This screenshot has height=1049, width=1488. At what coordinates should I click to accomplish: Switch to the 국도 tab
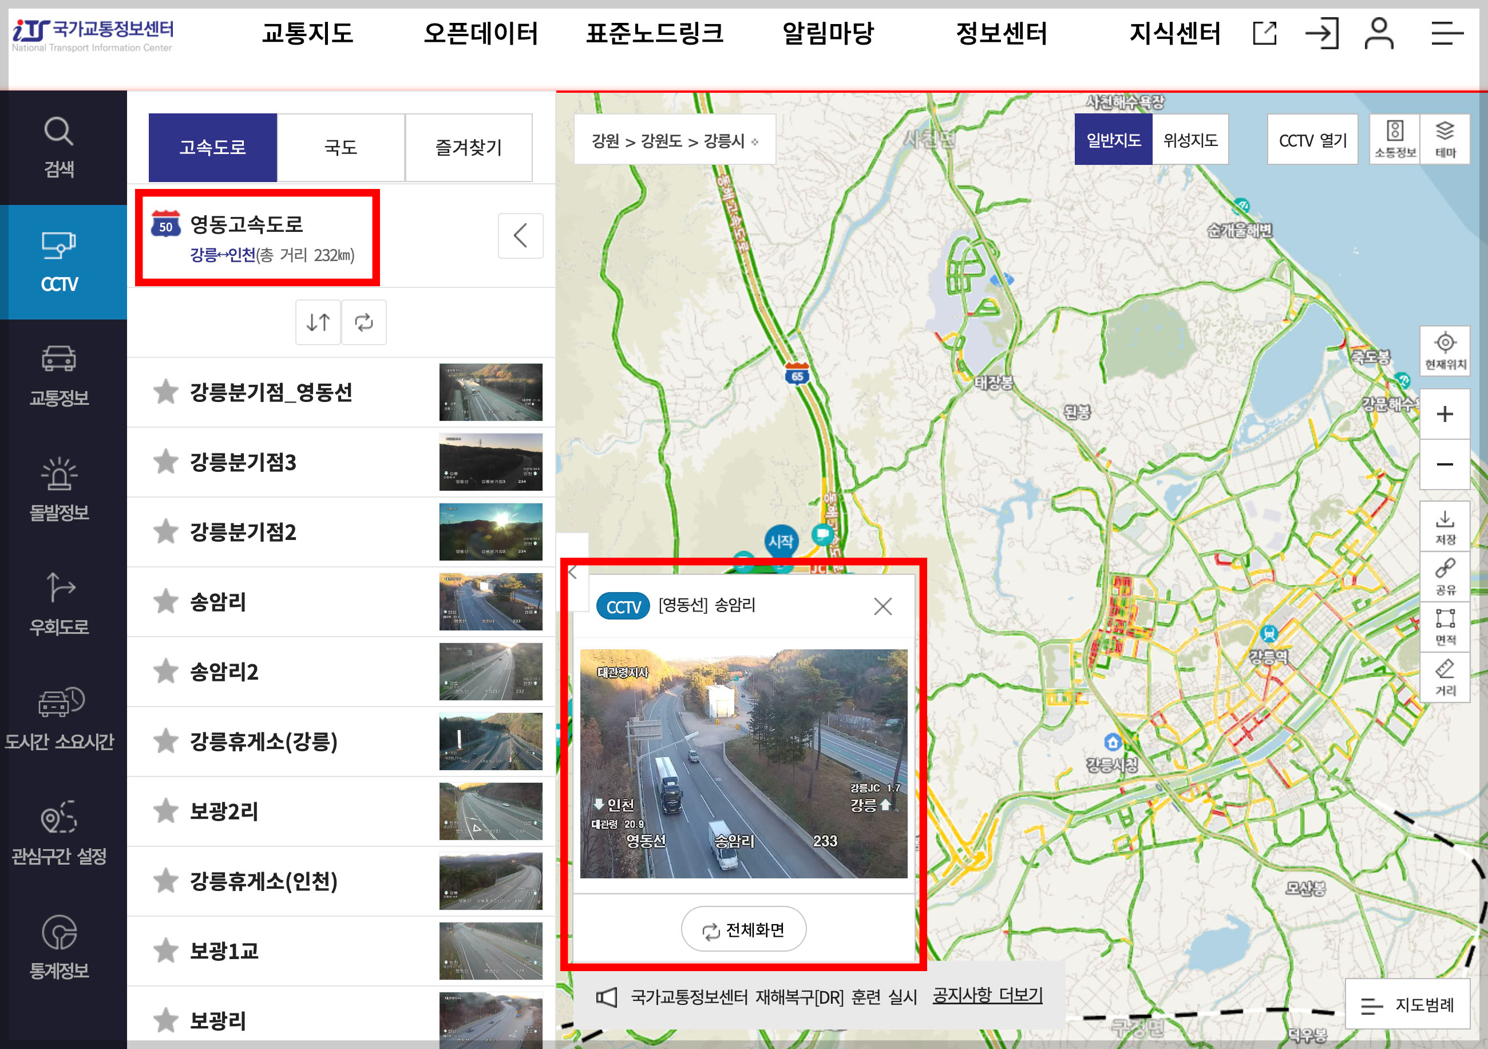click(341, 147)
